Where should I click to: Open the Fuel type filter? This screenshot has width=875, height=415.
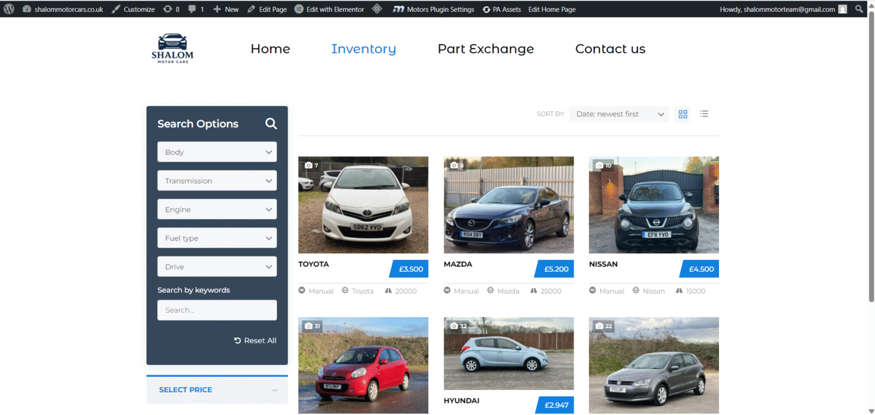point(217,238)
